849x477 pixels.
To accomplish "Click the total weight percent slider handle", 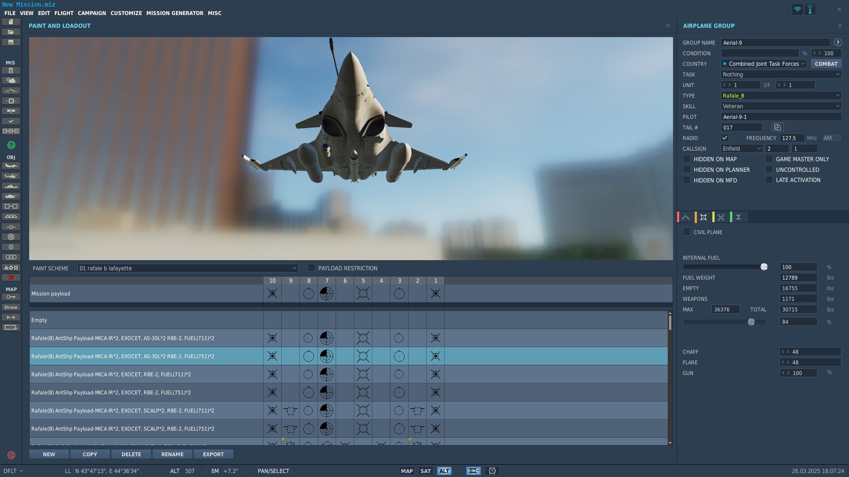I will [x=751, y=322].
